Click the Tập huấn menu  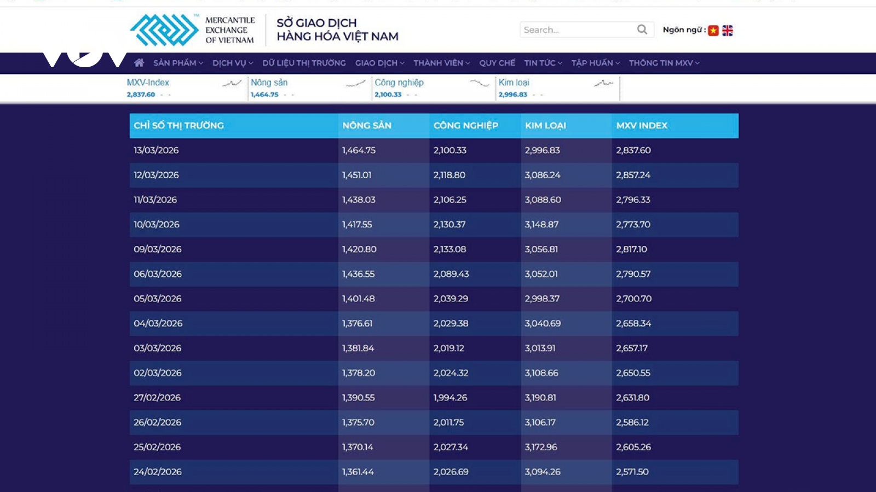point(596,63)
